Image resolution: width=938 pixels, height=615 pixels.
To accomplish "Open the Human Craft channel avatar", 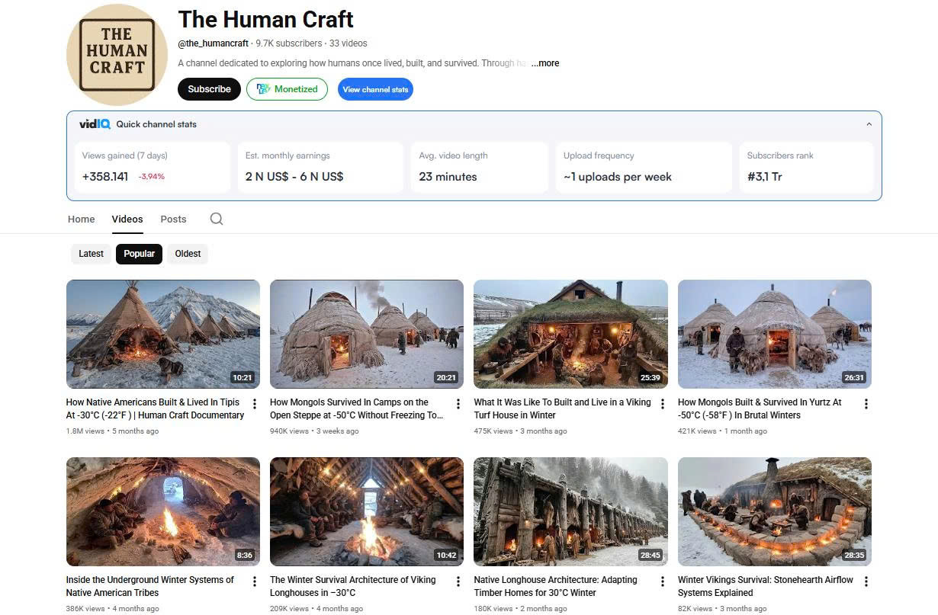I will [117, 55].
